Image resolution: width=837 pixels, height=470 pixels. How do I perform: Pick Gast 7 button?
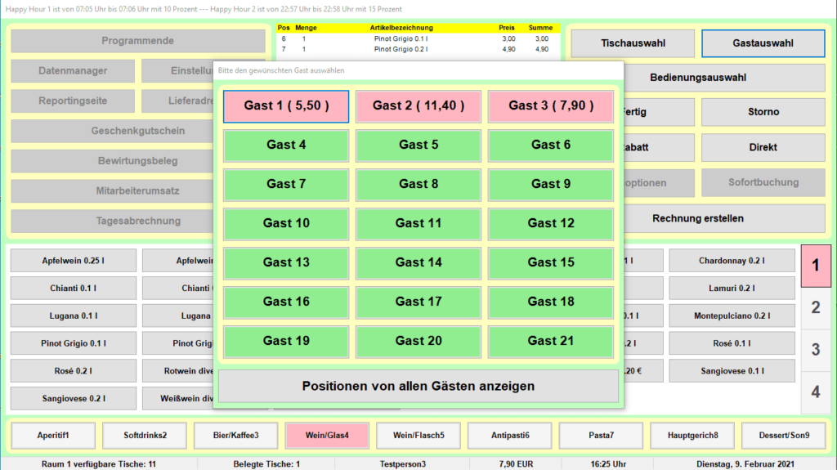click(x=286, y=185)
